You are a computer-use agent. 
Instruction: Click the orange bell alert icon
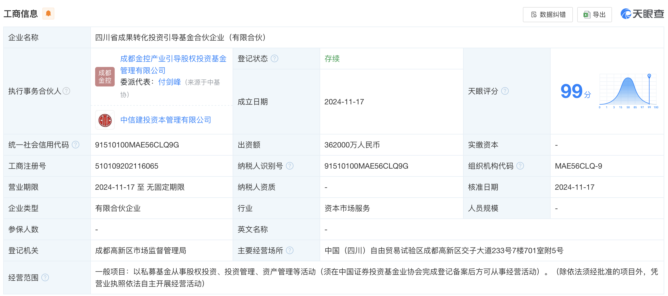(48, 14)
